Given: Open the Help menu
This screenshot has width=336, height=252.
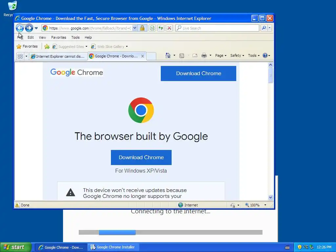Looking at the screenshot, I should coord(88,37).
